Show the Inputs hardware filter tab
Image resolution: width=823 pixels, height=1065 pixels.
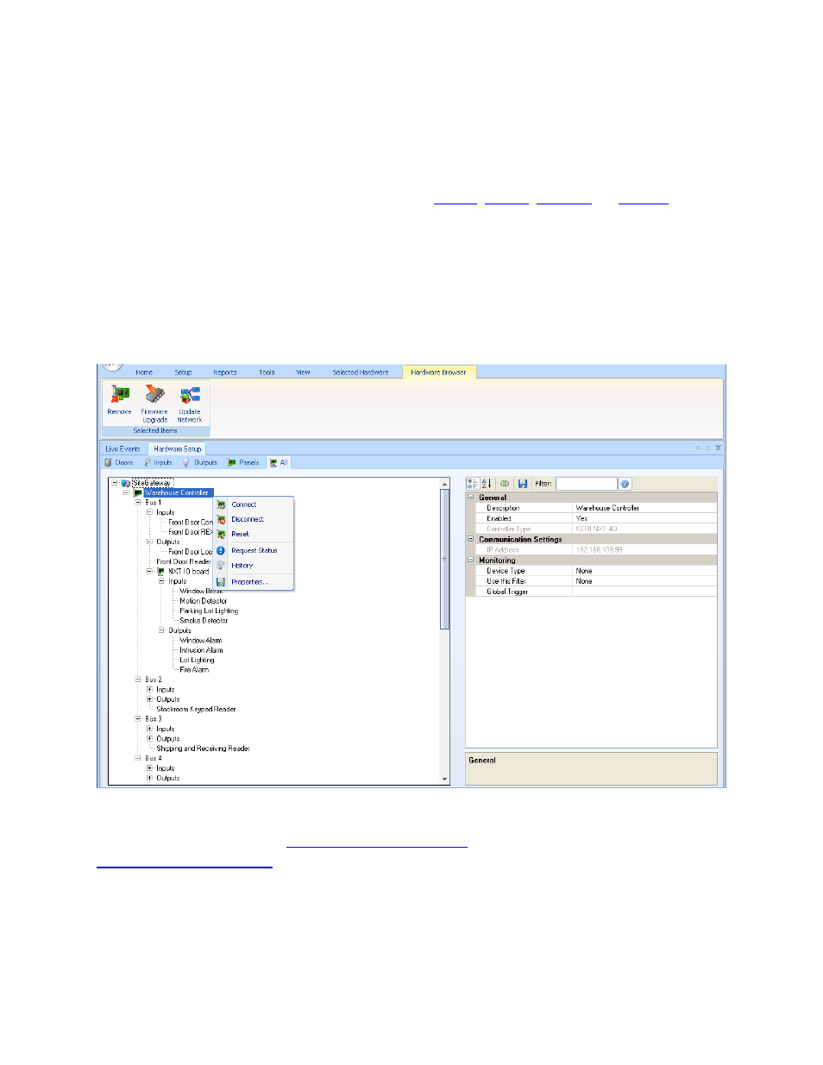[159, 462]
